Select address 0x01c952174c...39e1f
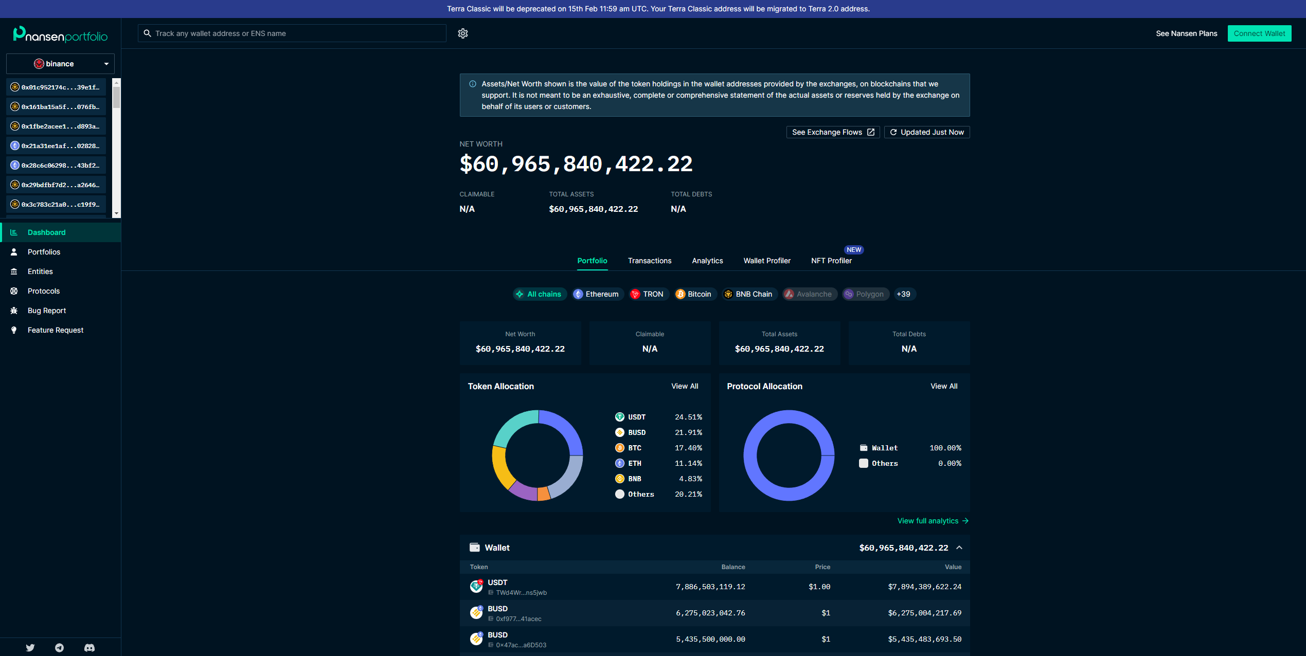The width and height of the screenshot is (1306, 656). pos(56,87)
